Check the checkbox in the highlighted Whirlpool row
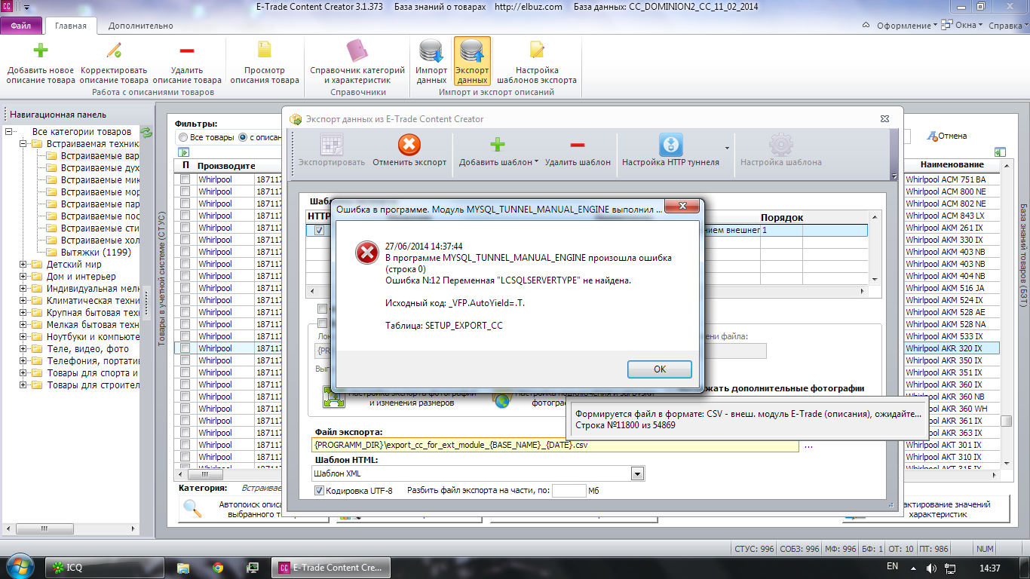The image size is (1030, 579). click(185, 348)
